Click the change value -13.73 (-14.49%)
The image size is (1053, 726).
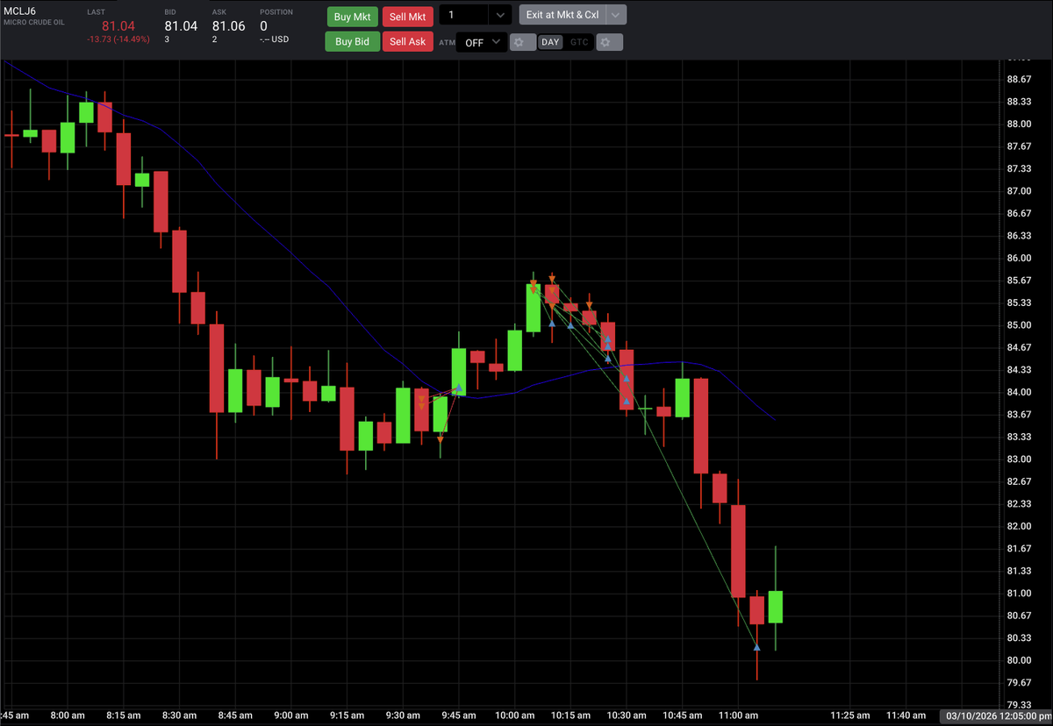point(118,39)
